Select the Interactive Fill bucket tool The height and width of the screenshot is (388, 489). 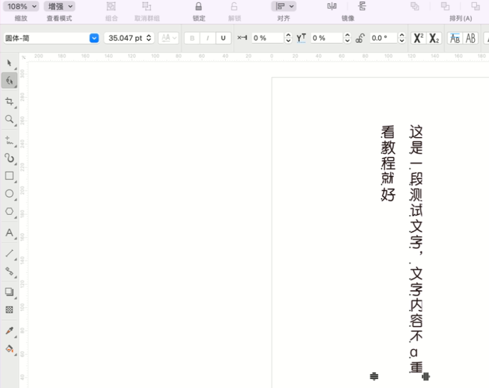[x=9, y=349]
